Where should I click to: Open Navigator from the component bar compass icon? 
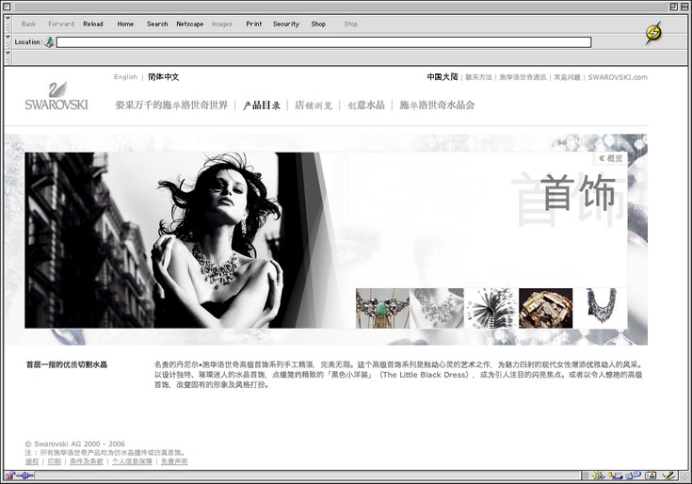coord(599,476)
